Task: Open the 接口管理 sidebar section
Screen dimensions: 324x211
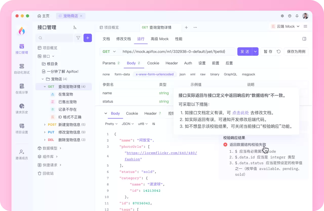Action: point(22,49)
